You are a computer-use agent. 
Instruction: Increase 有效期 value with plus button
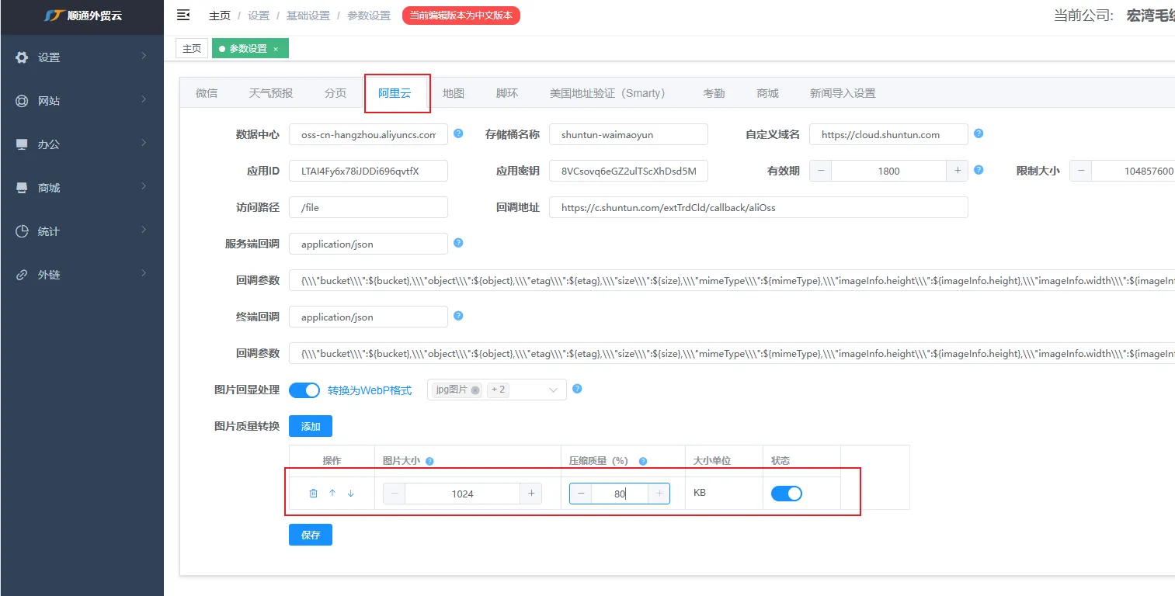(x=957, y=171)
